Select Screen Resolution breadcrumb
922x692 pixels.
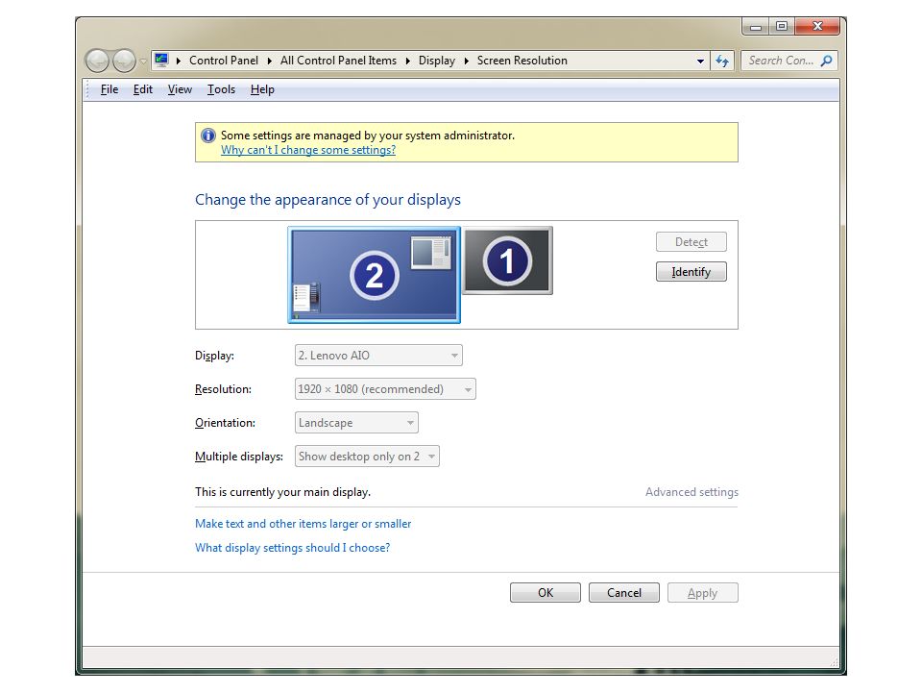[522, 61]
